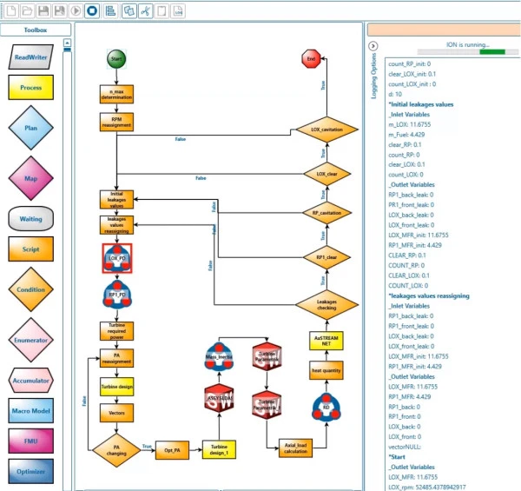Select the green Start node
The image size is (521, 491).
coord(116,59)
